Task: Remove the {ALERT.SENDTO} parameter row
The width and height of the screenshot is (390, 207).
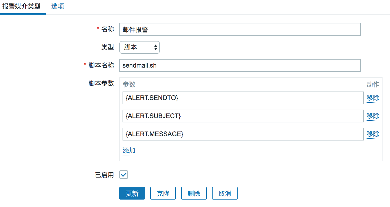Action: click(x=373, y=98)
